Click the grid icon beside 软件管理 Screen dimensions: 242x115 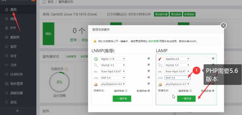[x=7, y=84]
